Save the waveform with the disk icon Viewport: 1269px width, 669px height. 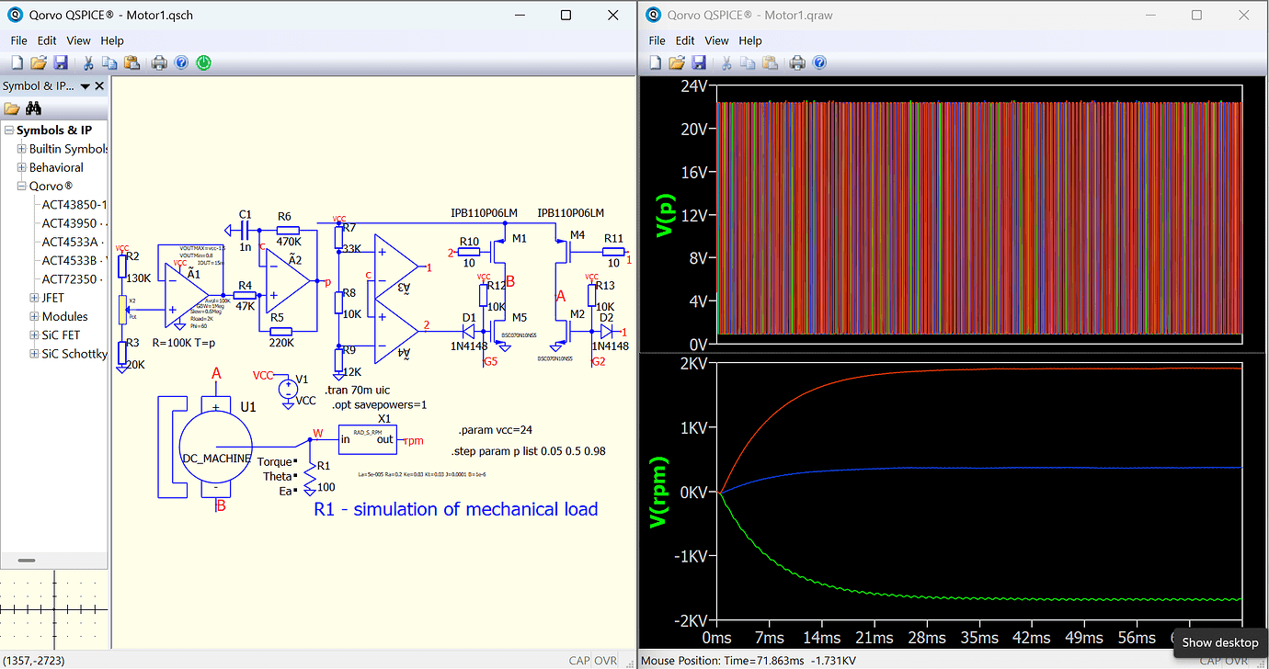(699, 62)
